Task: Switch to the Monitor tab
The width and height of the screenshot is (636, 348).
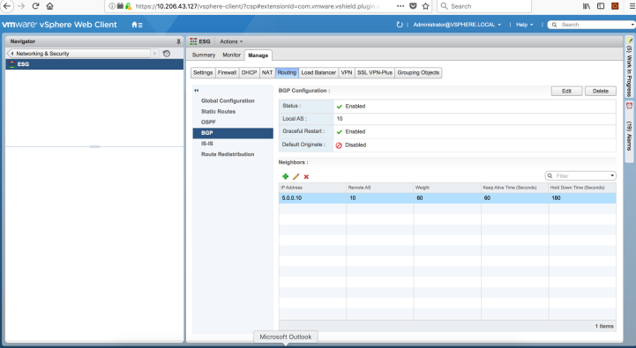Action: pyautogui.click(x=232, y=56)
